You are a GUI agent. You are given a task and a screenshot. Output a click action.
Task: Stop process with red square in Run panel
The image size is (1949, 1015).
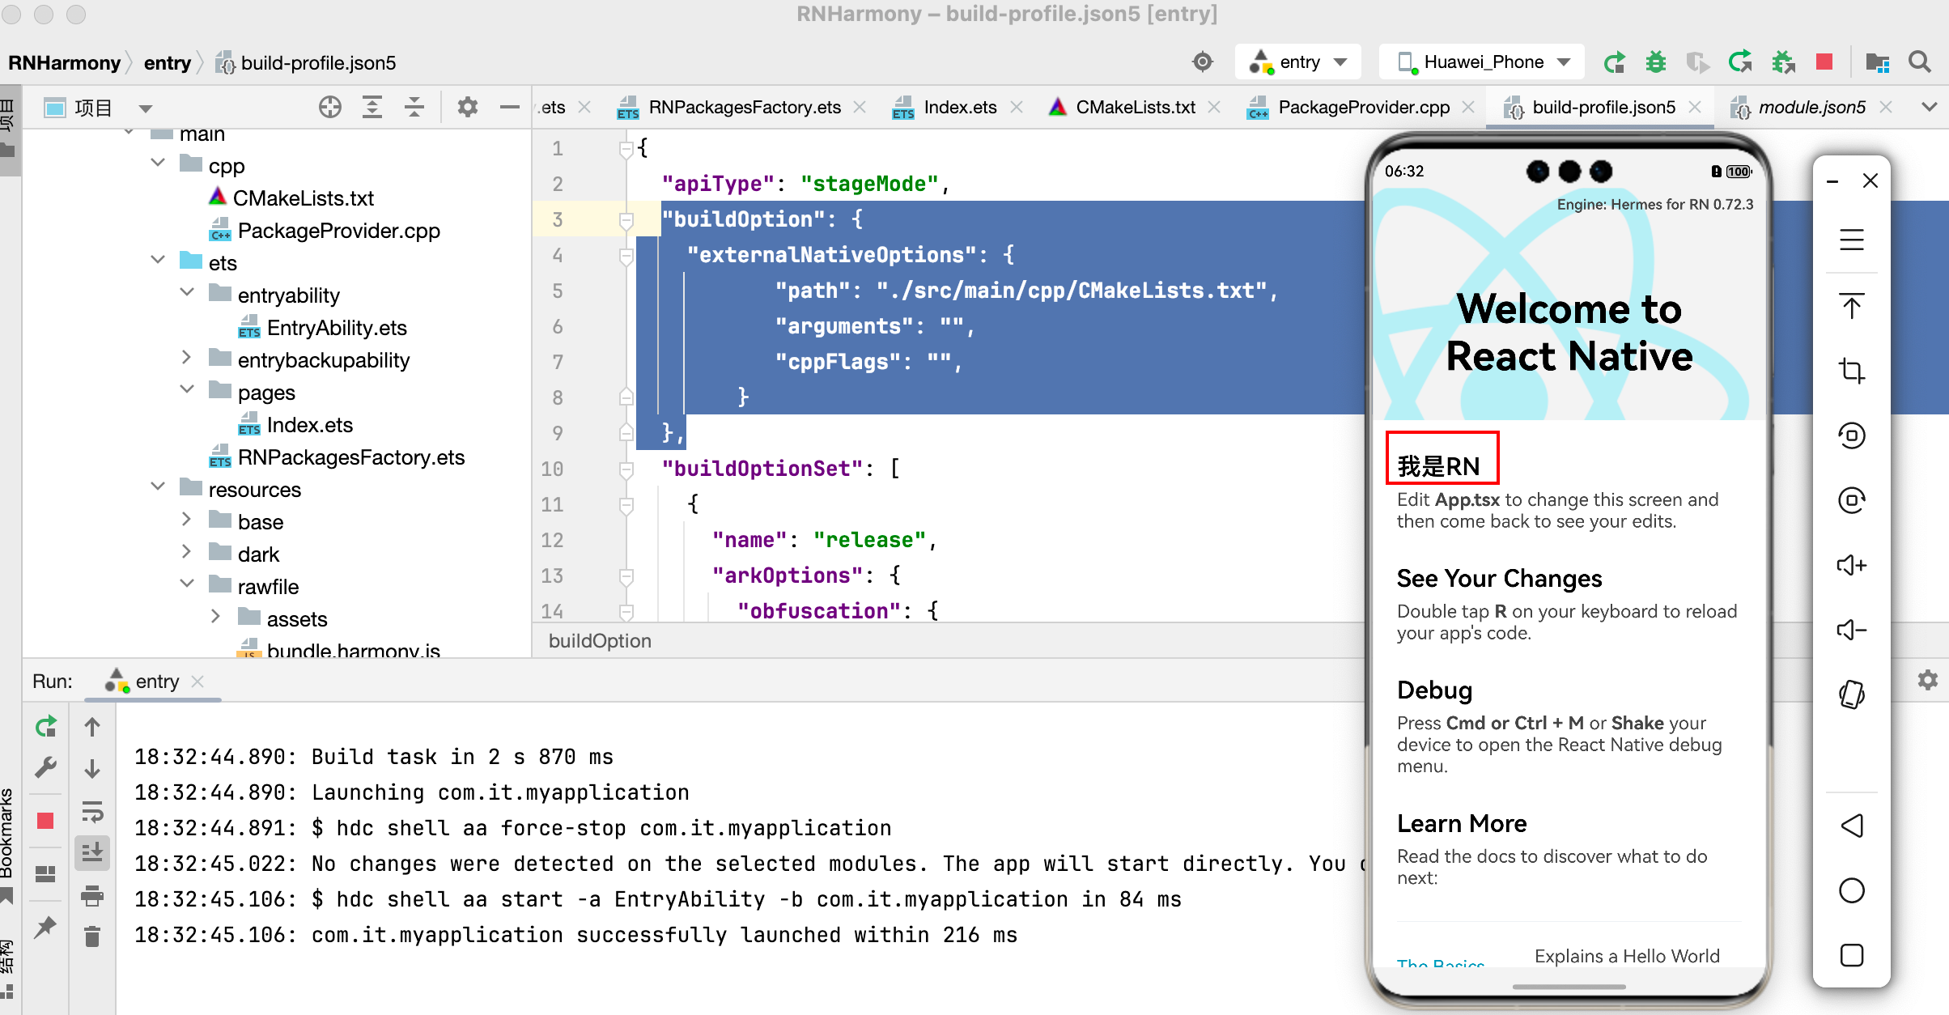pyautogui.click(x=45, y=821)
